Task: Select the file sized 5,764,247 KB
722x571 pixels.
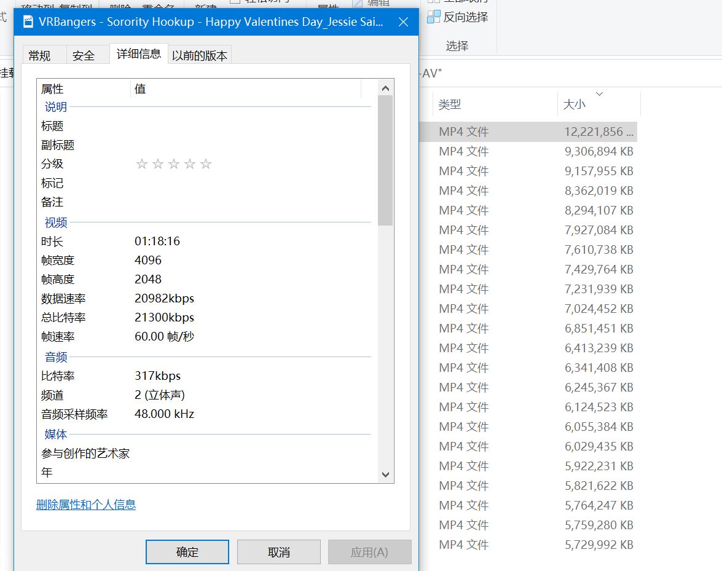Action: click(x=528, y=506)
